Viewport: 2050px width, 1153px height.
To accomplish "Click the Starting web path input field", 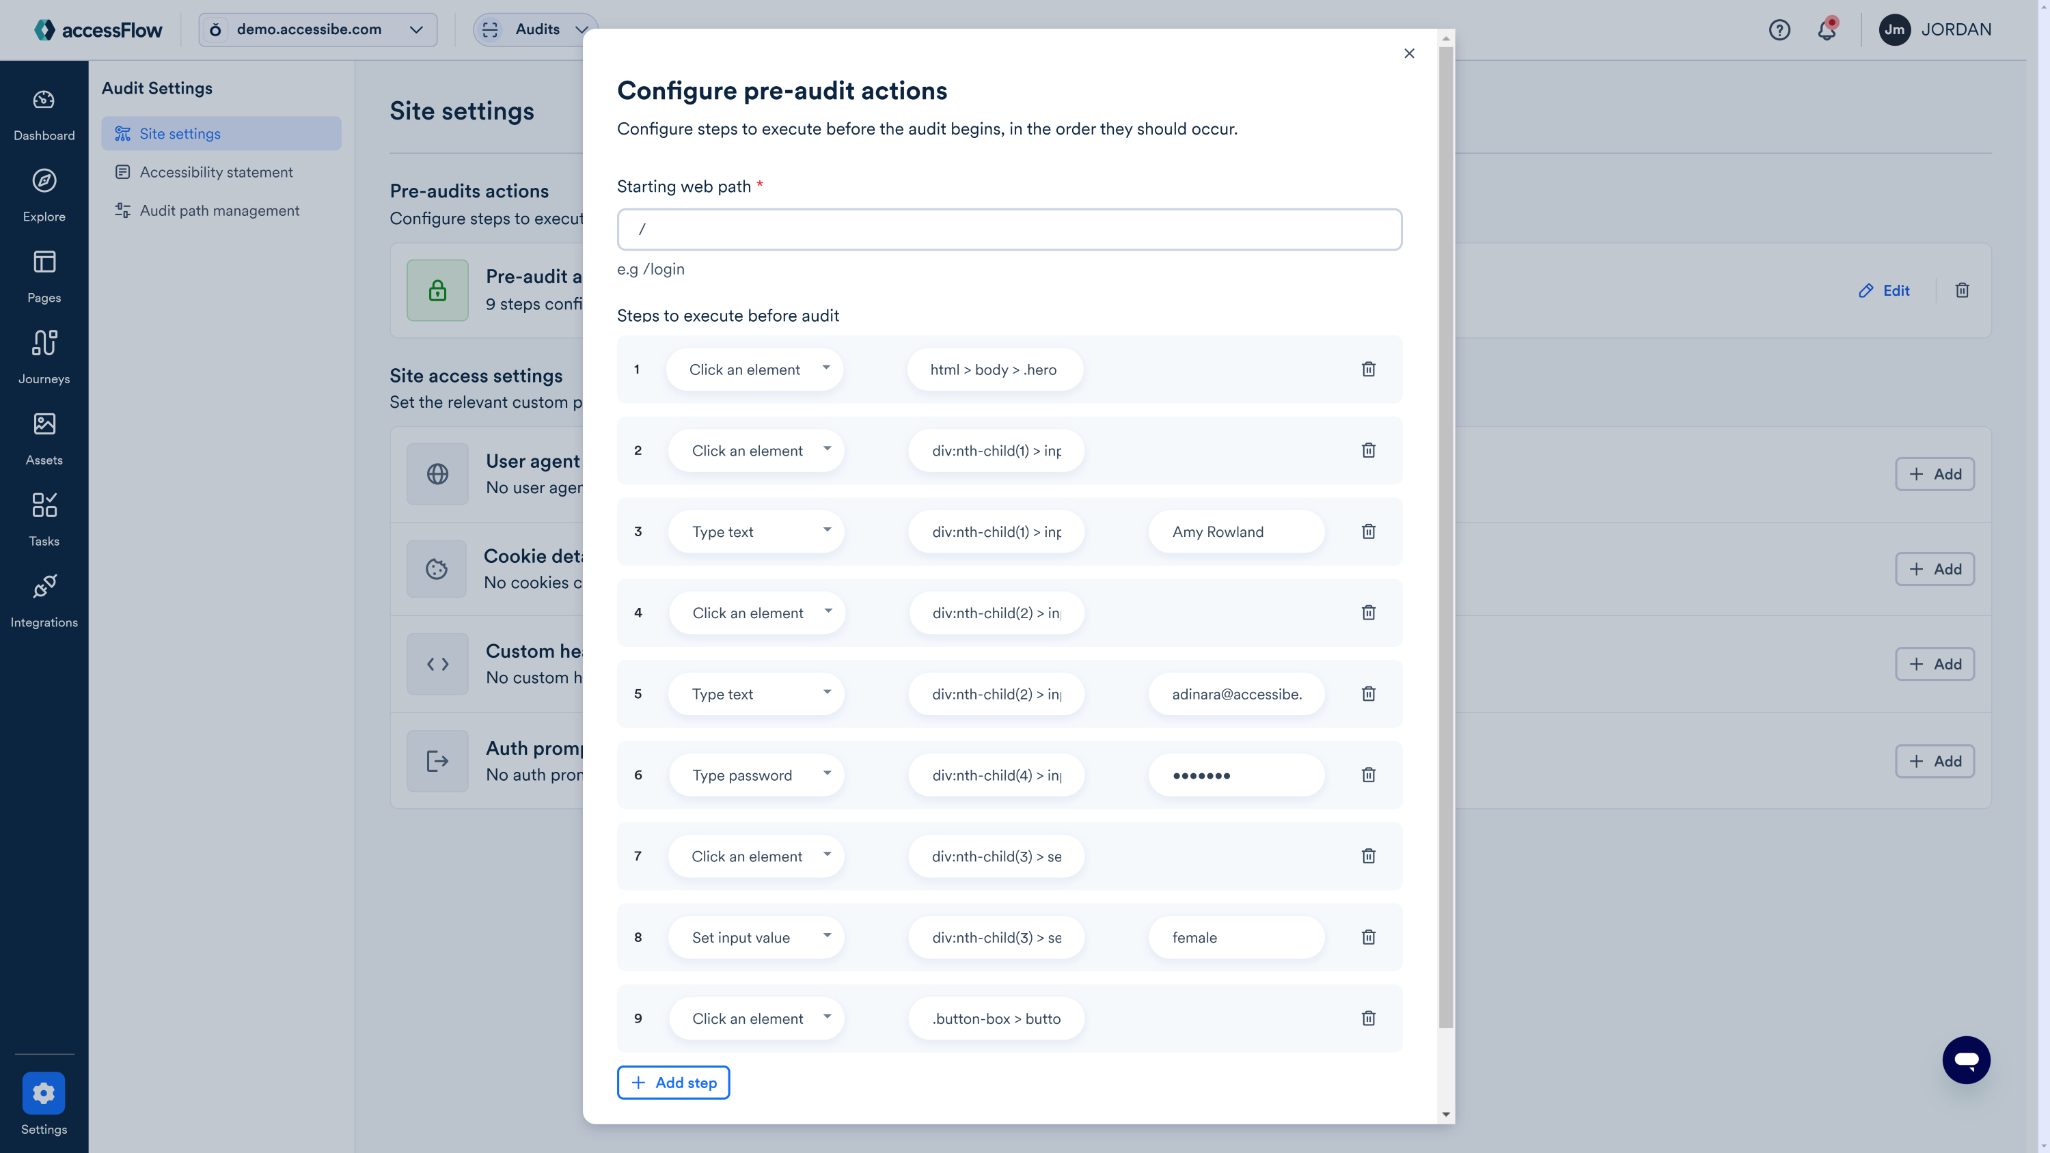I will click(x=1009, y=230).
